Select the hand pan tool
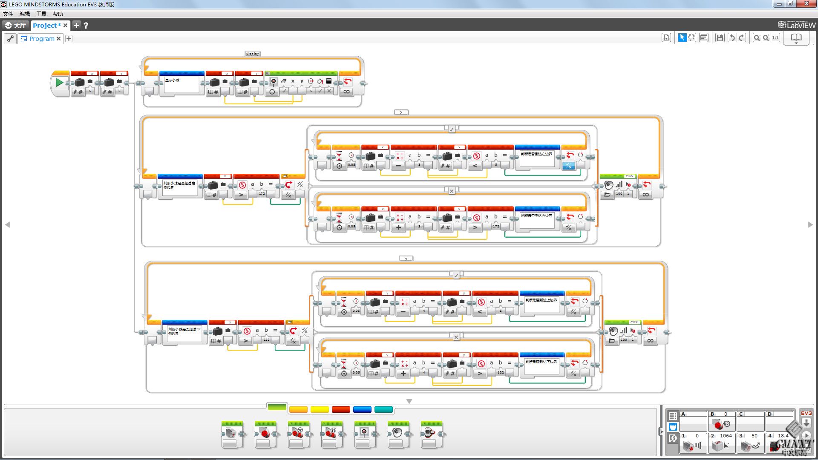Viewport: 818px width, 460px height. tap(691, 38)
